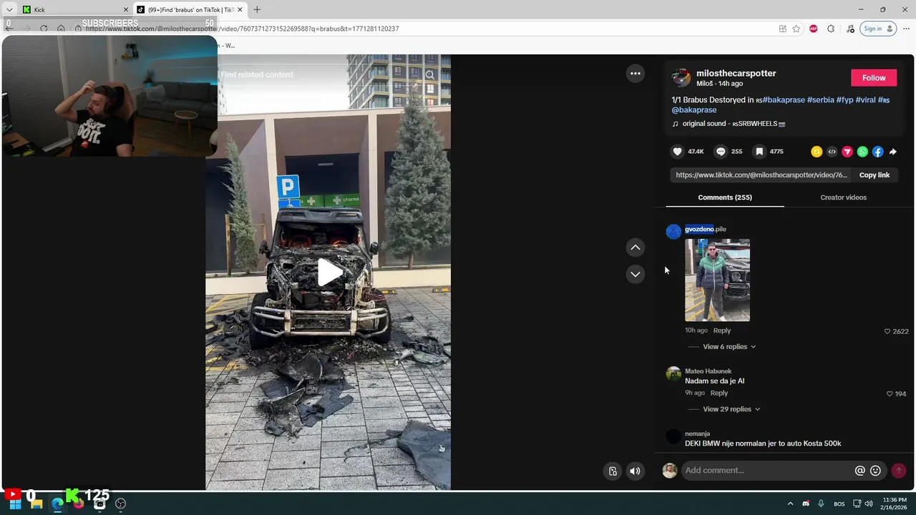
Task: Send to friends with the red icon
Action: 847,152
